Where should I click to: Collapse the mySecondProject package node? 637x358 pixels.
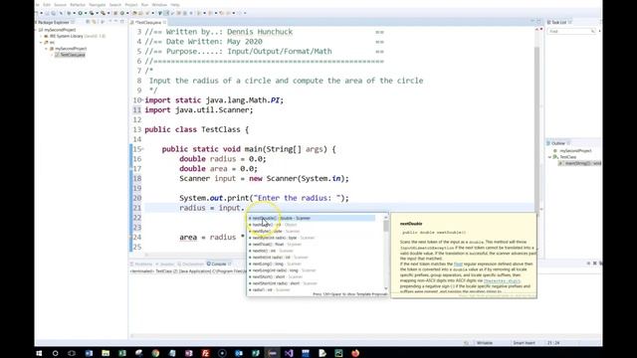click(x=47, y=49)
